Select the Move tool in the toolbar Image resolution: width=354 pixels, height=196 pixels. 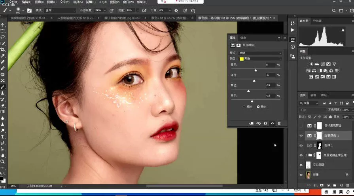point(3,25)
